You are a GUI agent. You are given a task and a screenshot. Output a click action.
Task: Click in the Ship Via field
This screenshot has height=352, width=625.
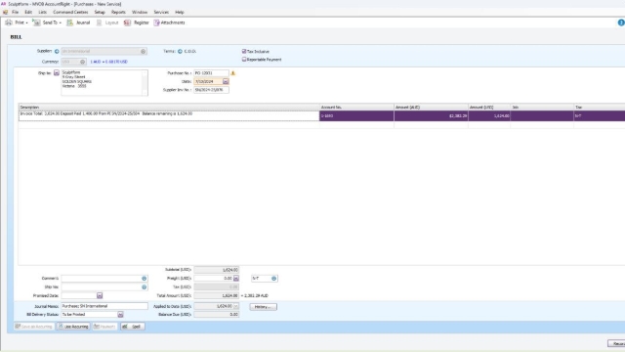click(x=102, y=286)
